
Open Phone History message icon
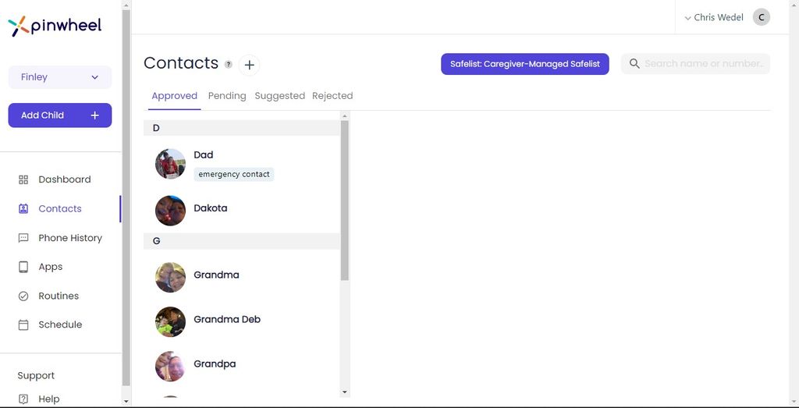(23, 238)
